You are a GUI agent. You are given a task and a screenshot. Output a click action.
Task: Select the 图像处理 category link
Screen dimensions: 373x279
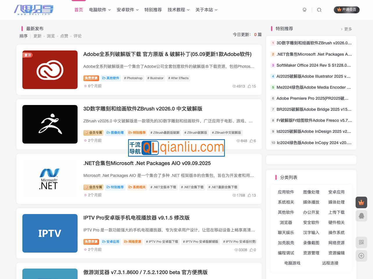coord(311,192)
